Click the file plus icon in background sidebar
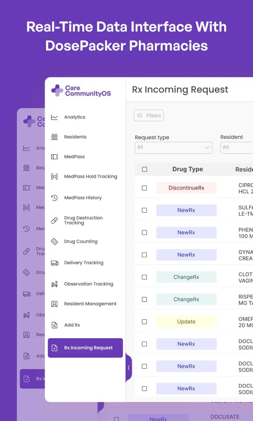Screen dimensions: 253x421 coord(26,379)
